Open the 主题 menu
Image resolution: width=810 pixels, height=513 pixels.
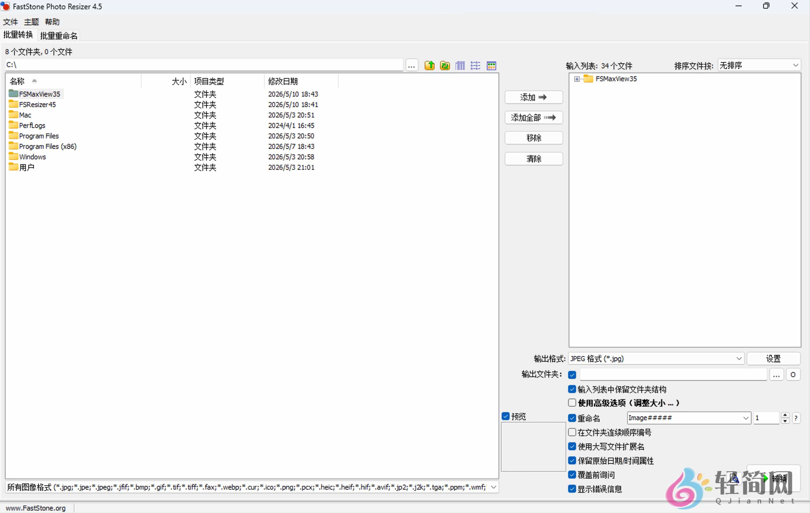coord(31,22)
